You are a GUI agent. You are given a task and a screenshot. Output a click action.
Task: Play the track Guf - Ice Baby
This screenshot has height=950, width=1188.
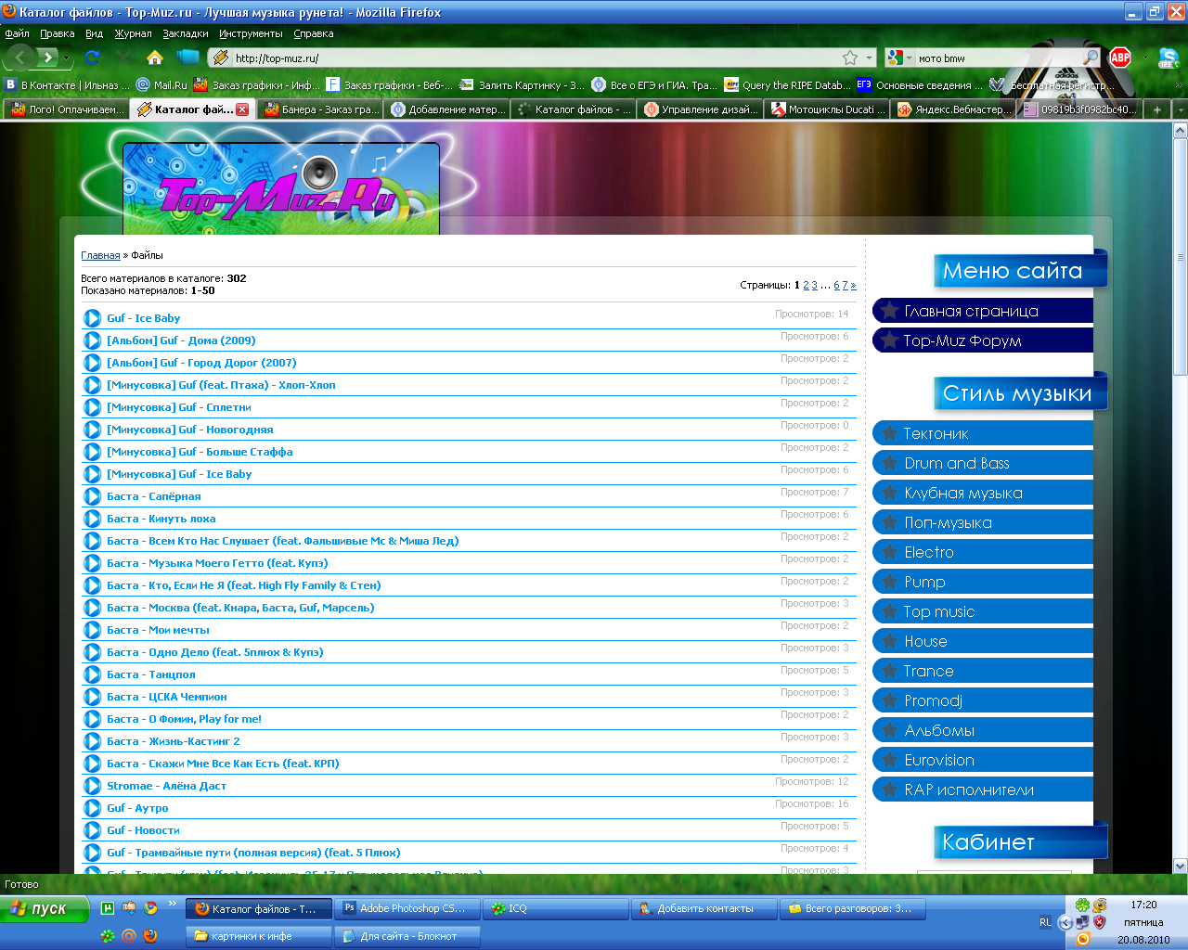click(92, 318)
